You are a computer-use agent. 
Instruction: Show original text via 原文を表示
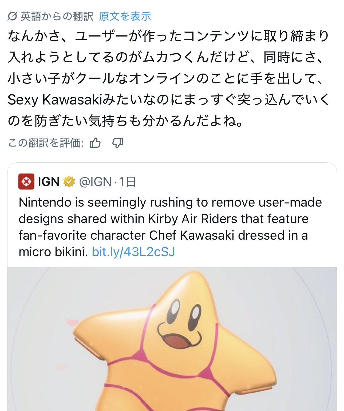coord(125,17)
